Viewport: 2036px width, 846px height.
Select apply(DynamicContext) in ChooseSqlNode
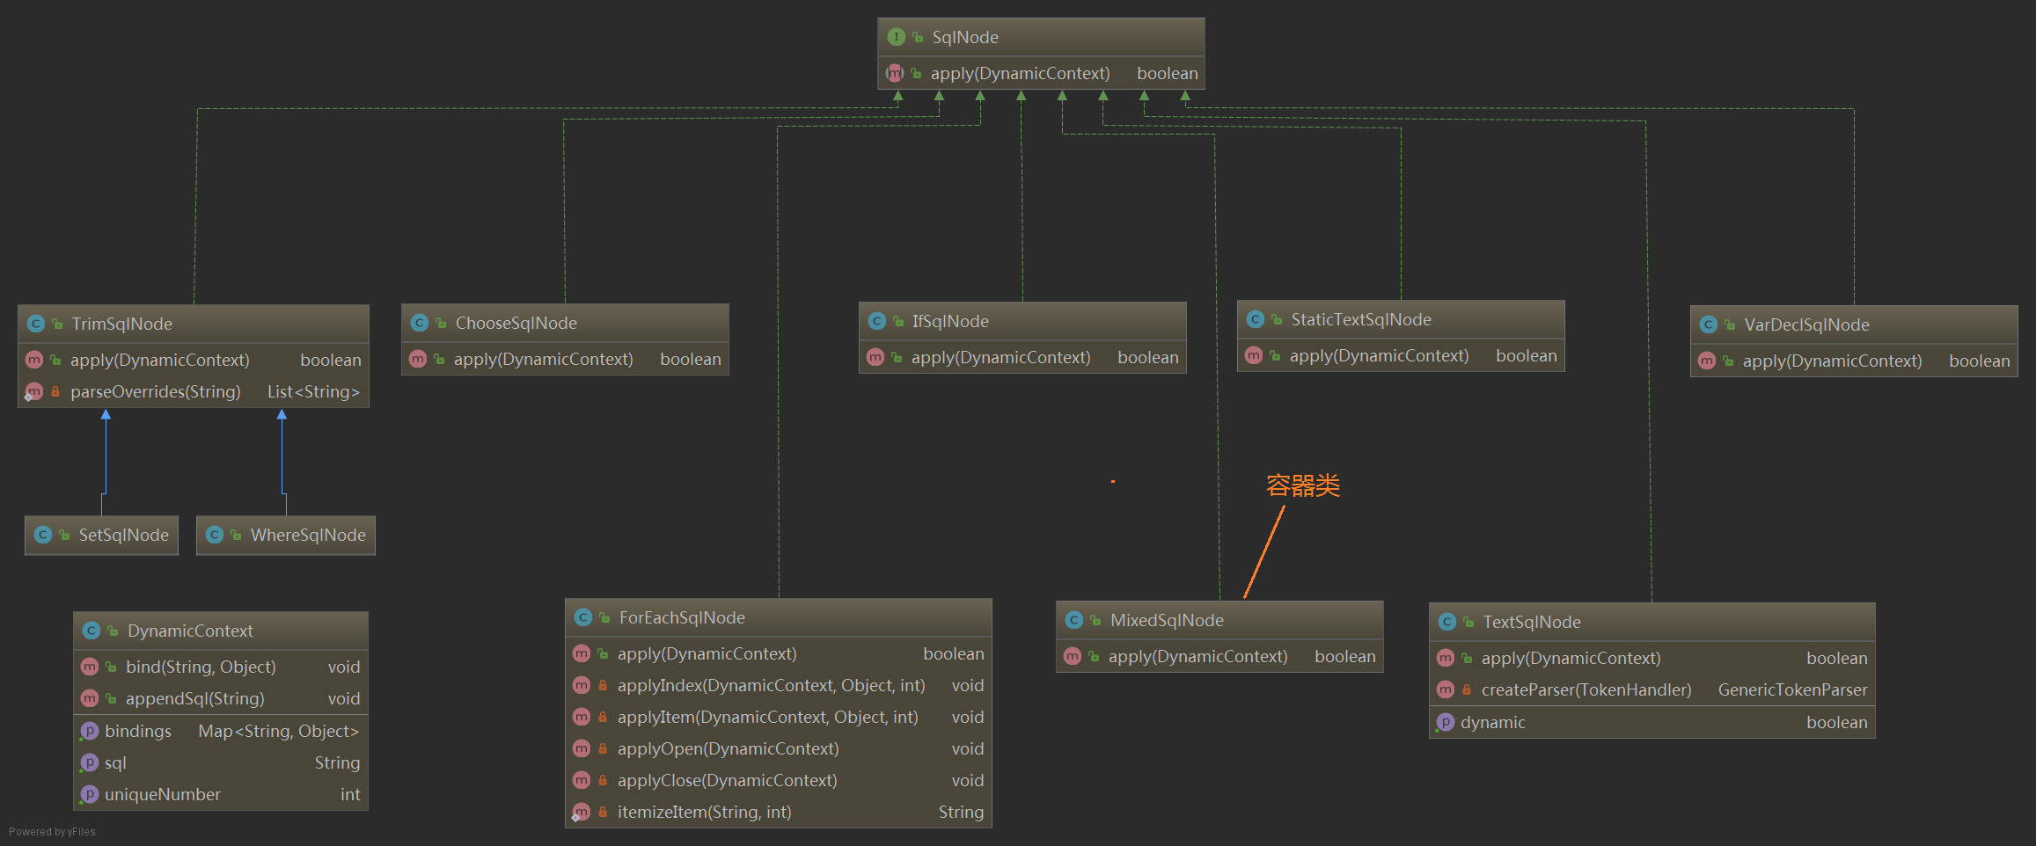544,359
